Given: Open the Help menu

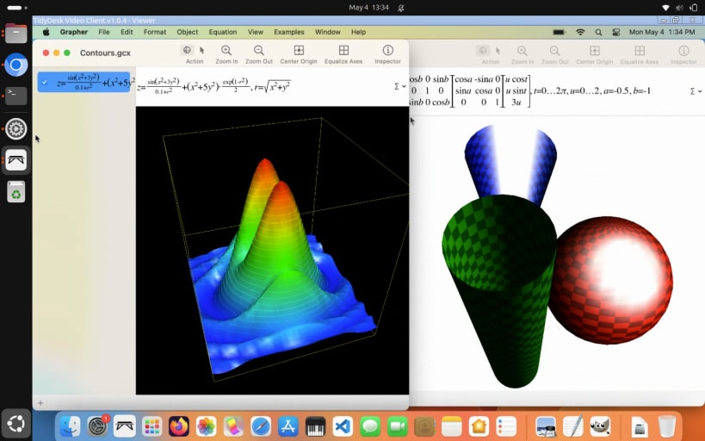Looking at the screenshot, I should coord(358,32).
